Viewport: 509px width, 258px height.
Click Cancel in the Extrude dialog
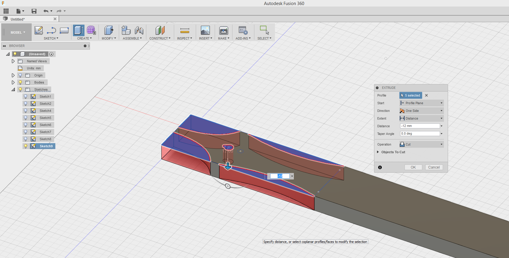(434, 167)
